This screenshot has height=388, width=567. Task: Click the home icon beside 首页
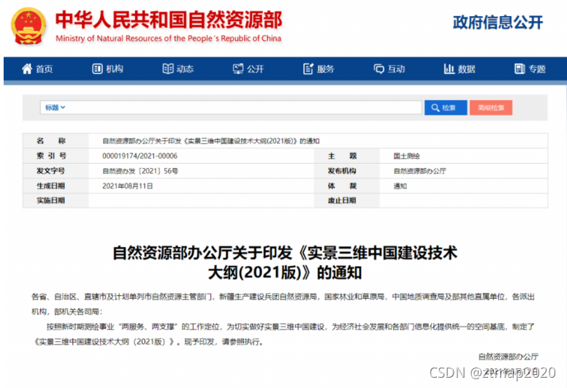pyautogui.click(x=27, y=69)
